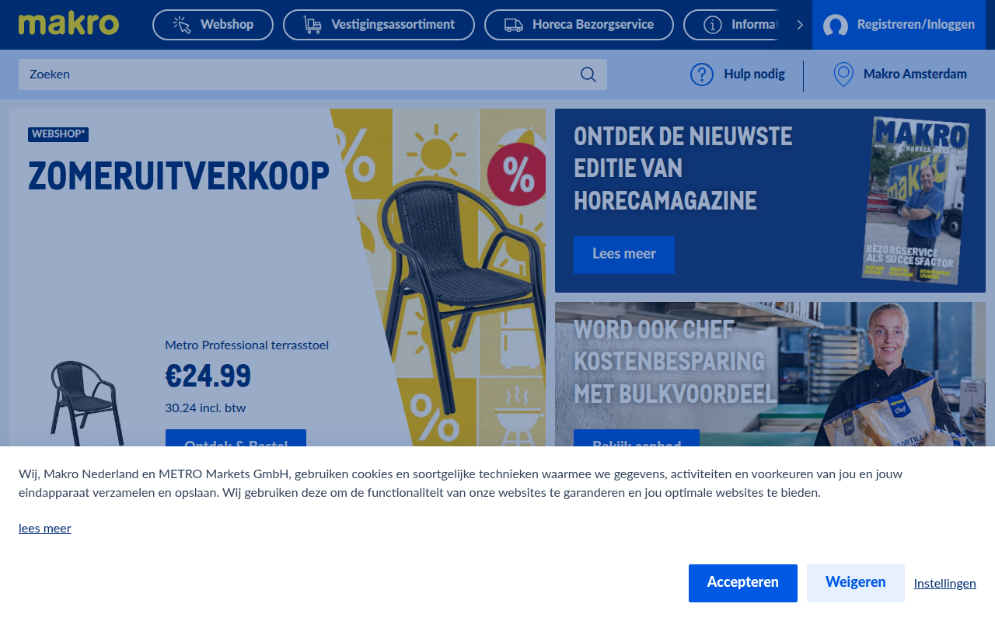Click the Vestigingsassortiment trolley icon
The width and height of the screenshot is (995, 621).
click(x=312, y=25)
